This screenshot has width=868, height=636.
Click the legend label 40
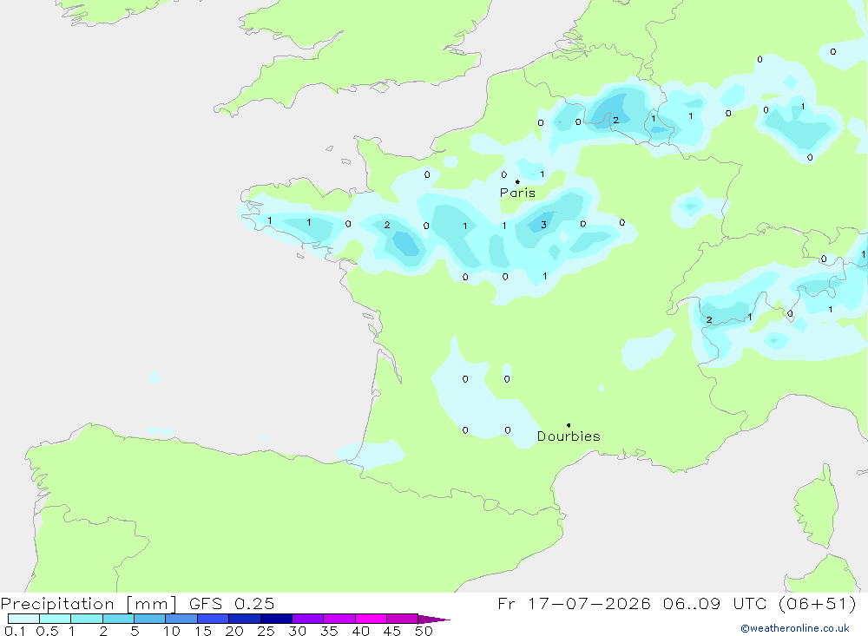(x=361, y=631)
